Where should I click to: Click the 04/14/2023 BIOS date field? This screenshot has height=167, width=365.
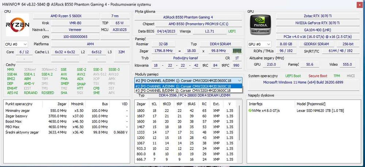pyautogui.click(x=167, y=31)
